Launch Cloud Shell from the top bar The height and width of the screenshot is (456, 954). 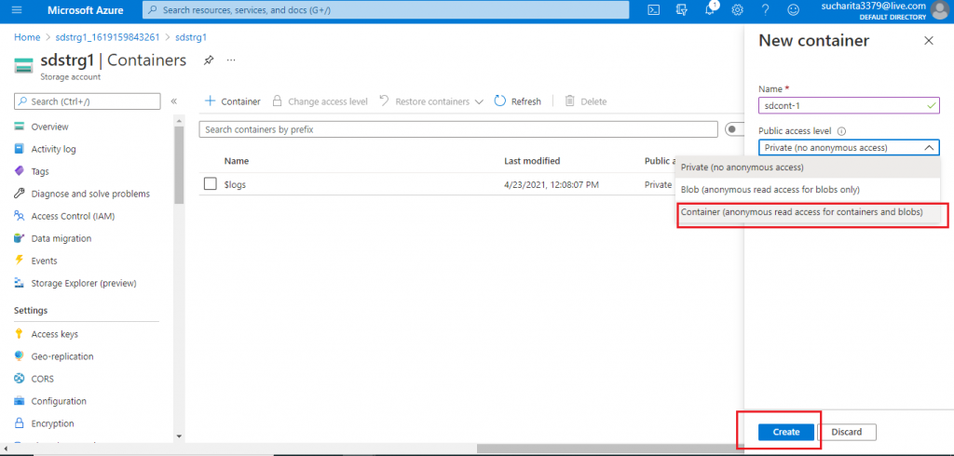click(x=653, y=9)
